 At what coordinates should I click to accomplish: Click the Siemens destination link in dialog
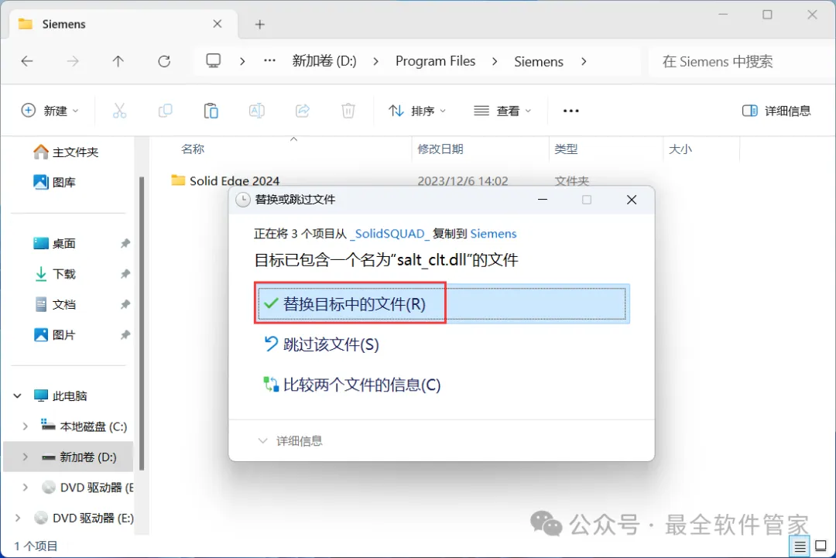(493, 234)
